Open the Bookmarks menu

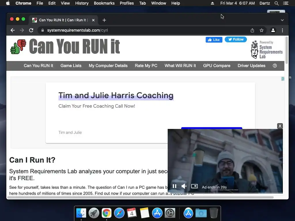point(104,3)
